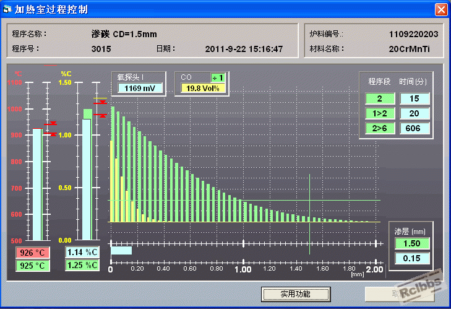
Task: Click the 渗层 current value 0.15
Action: [412, 258]
